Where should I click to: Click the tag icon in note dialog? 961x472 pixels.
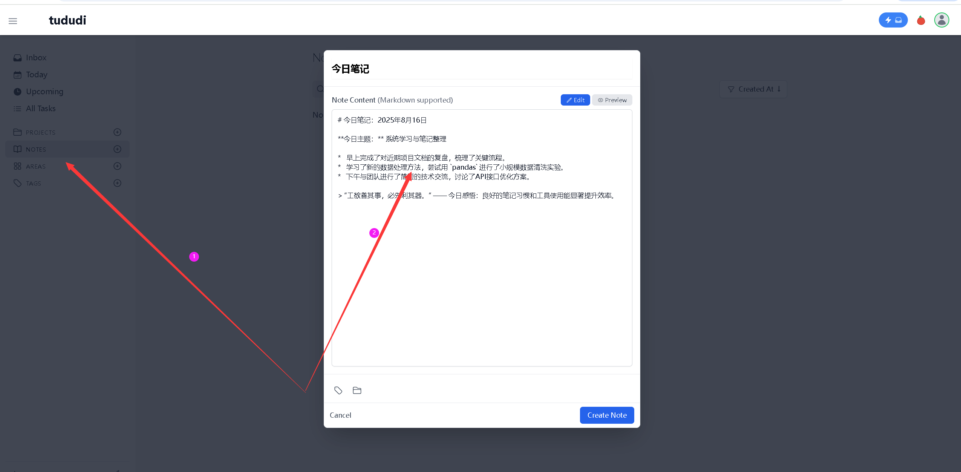click(x=338, y=390)
